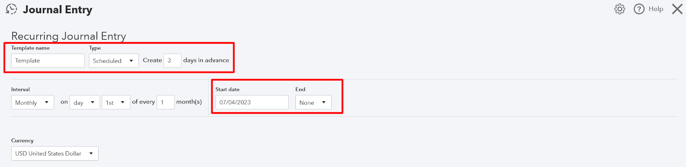Close the Journal Entry window with X
The image size is (686, 167).
[677, 9]
